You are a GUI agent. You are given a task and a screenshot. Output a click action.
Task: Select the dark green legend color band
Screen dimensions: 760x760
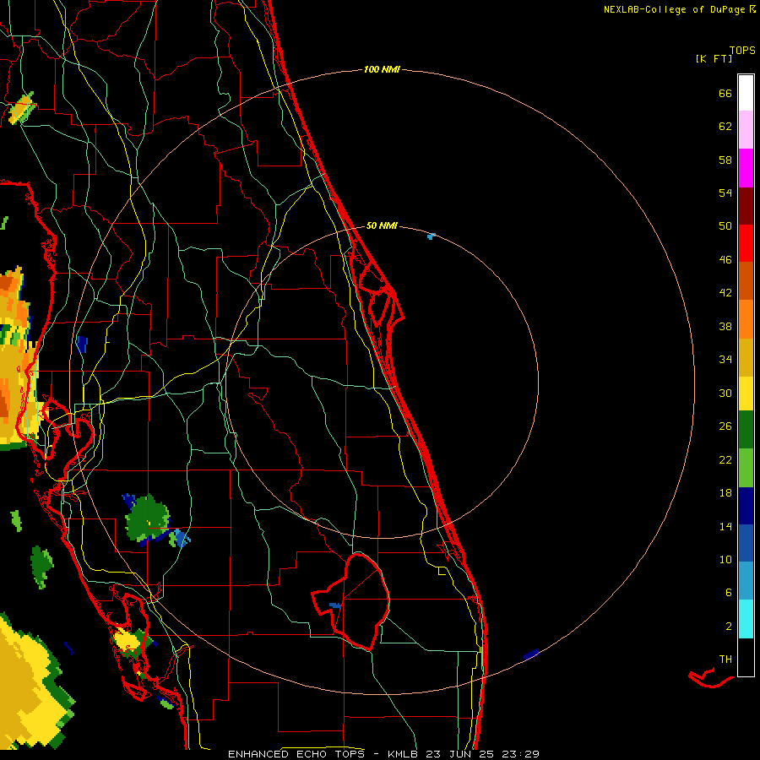[746, 430]
